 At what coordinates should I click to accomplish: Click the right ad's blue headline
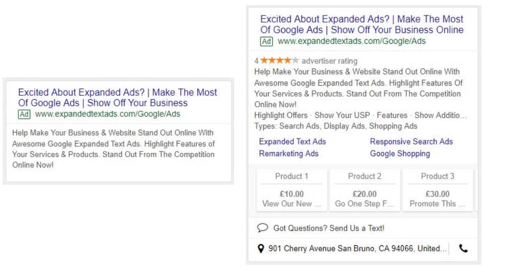click(362, 24)
